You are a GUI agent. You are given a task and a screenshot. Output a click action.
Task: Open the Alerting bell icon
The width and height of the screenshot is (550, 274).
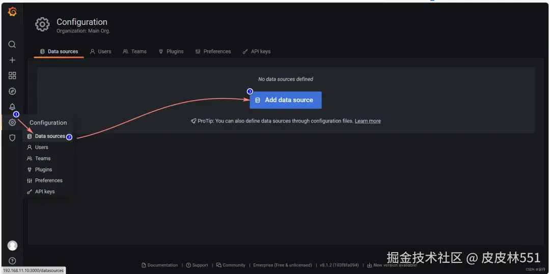(x=12, y=107)
